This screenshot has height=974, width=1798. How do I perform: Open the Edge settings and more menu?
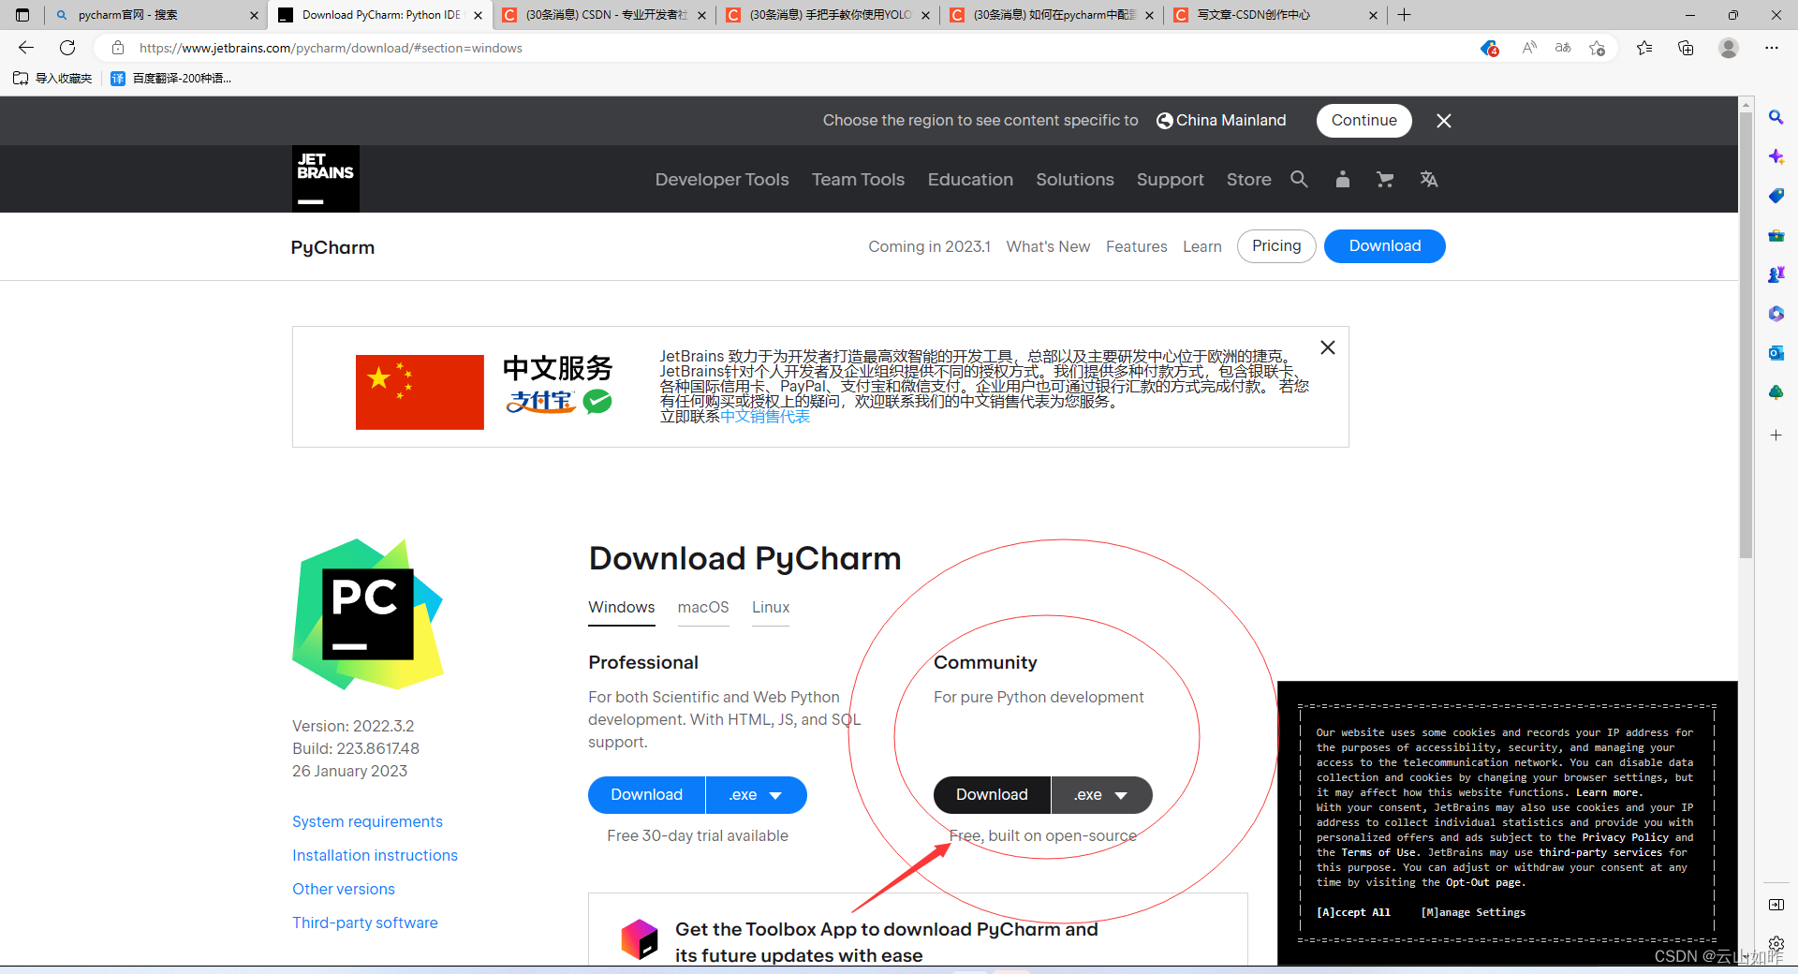point(1772,48)
